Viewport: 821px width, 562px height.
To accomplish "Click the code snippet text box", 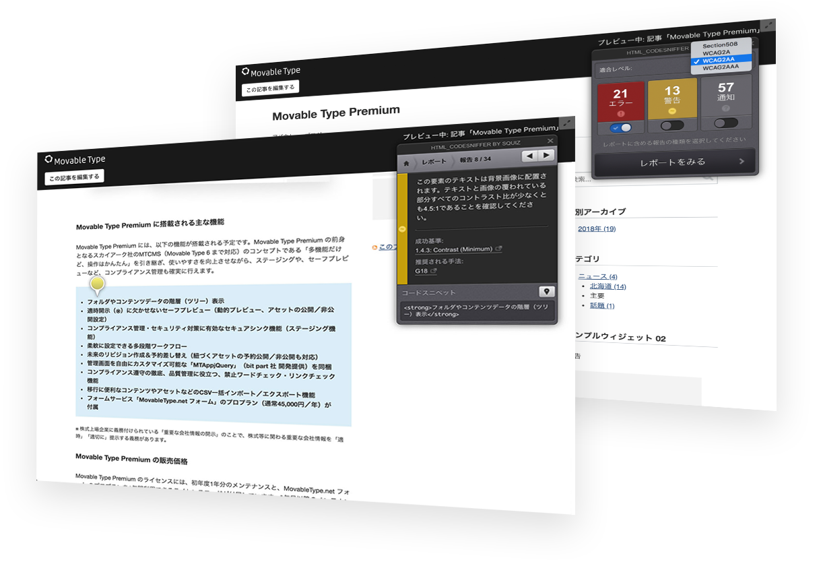I will pyautogui.click(x=477, y=310).
